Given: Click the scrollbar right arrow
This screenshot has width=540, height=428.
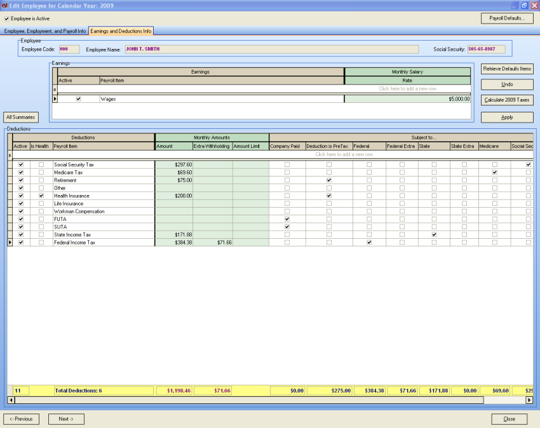Looking at the screenshot, I should click(x=529, y=400).
